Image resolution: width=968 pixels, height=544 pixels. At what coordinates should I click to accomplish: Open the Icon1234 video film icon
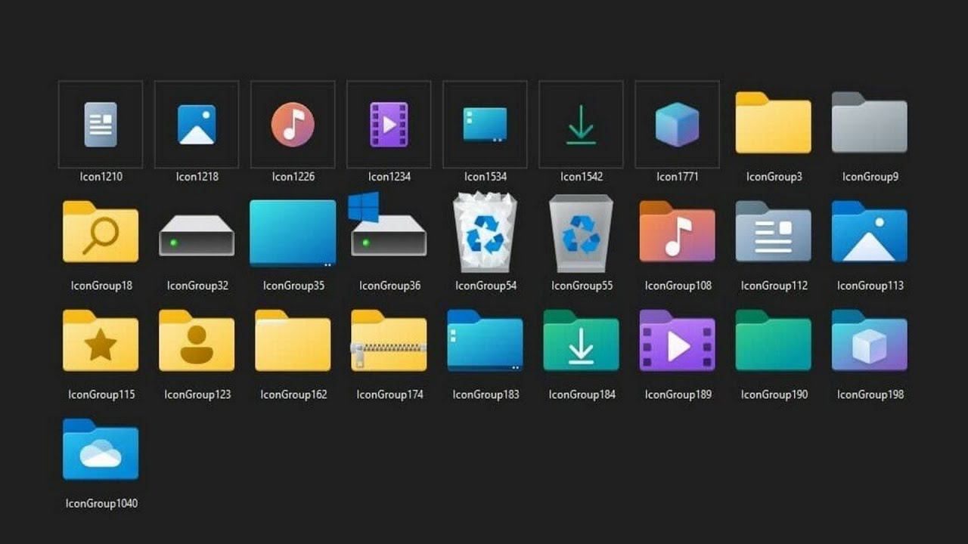pyautogui.click(x=389, y=125)
